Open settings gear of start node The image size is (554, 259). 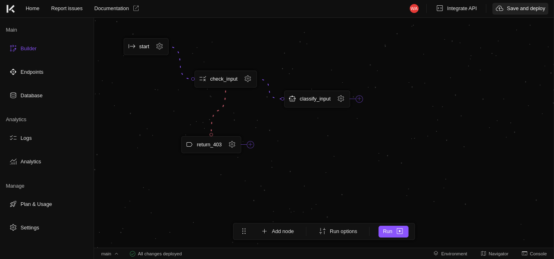160,46
